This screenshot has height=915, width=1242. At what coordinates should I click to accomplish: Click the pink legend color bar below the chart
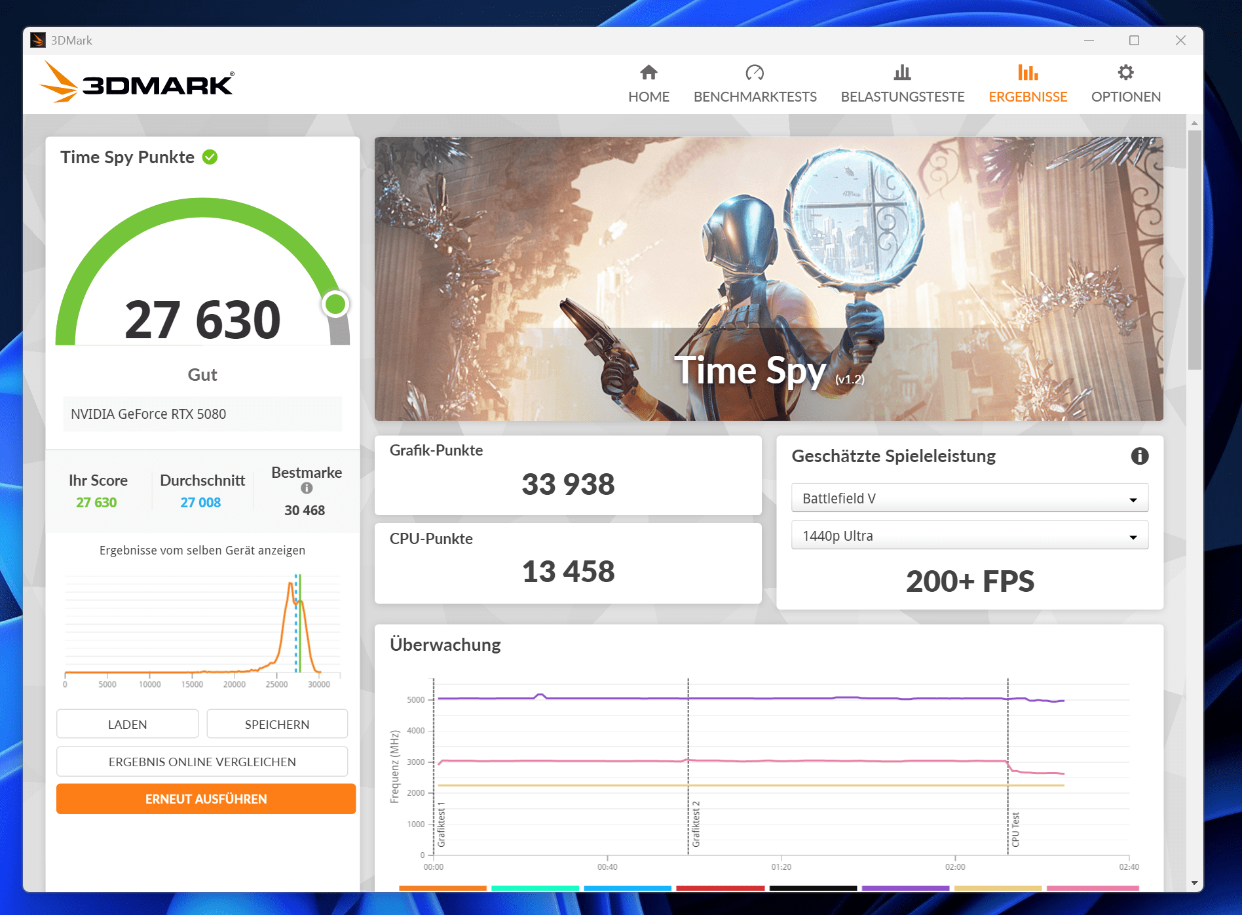point(1093,888)
